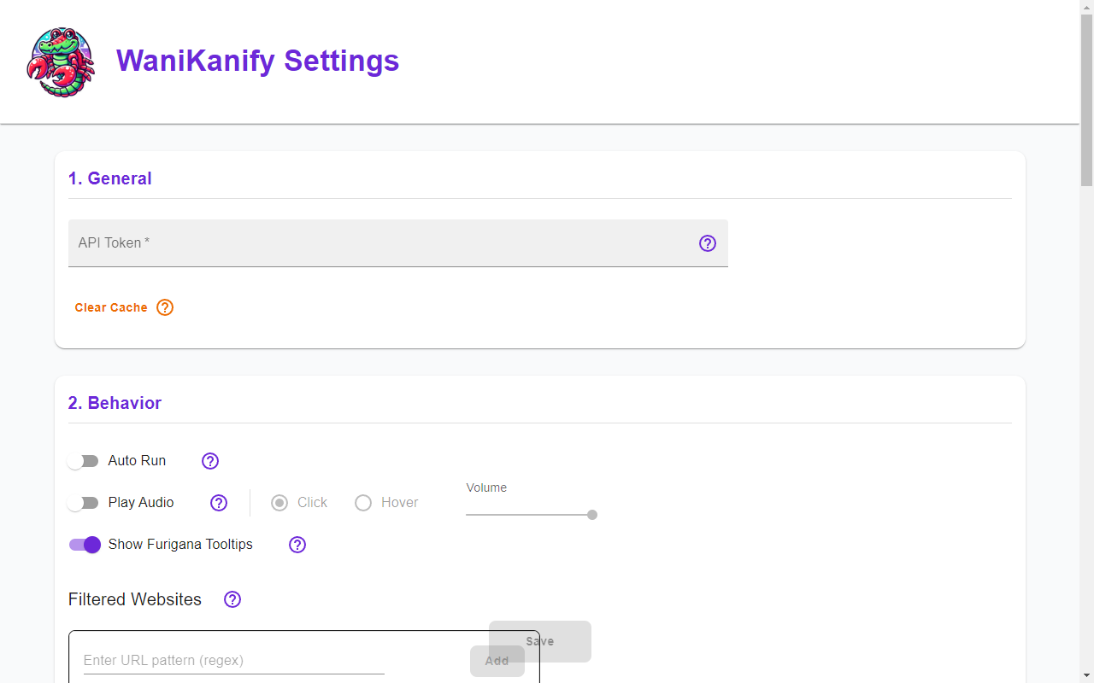Click the WaniKanify Settings page title

257,61
